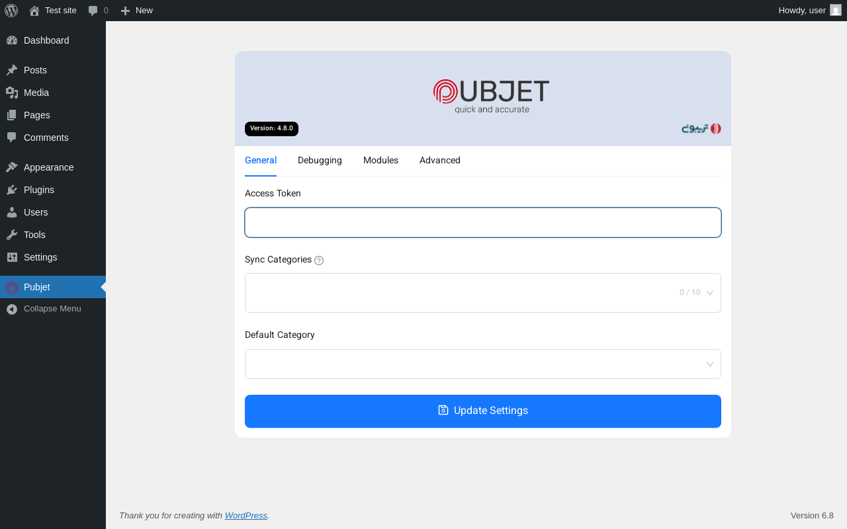The height and width of the screenshot is (529, 847).
Task: Click the Plugins plug icon
Action: pyautogui.click(x=12, y=190)
